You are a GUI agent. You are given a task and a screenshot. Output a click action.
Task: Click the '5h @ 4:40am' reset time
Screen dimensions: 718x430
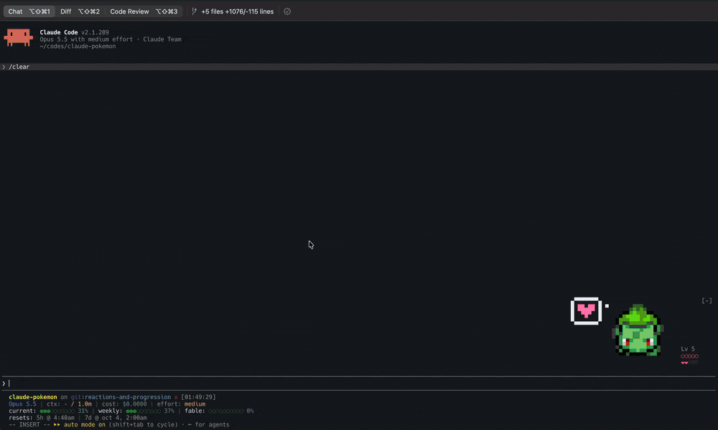click(x=55, y=418)
